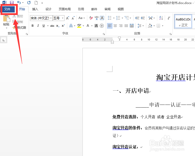The height and width of the screenshot is (156, 195).
Task: Switch to the 审阅 tab
Action: pos(107,9)
